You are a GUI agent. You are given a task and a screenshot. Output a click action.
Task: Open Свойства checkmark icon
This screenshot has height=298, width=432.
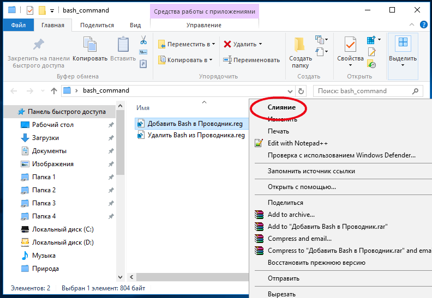click(350, 44)
